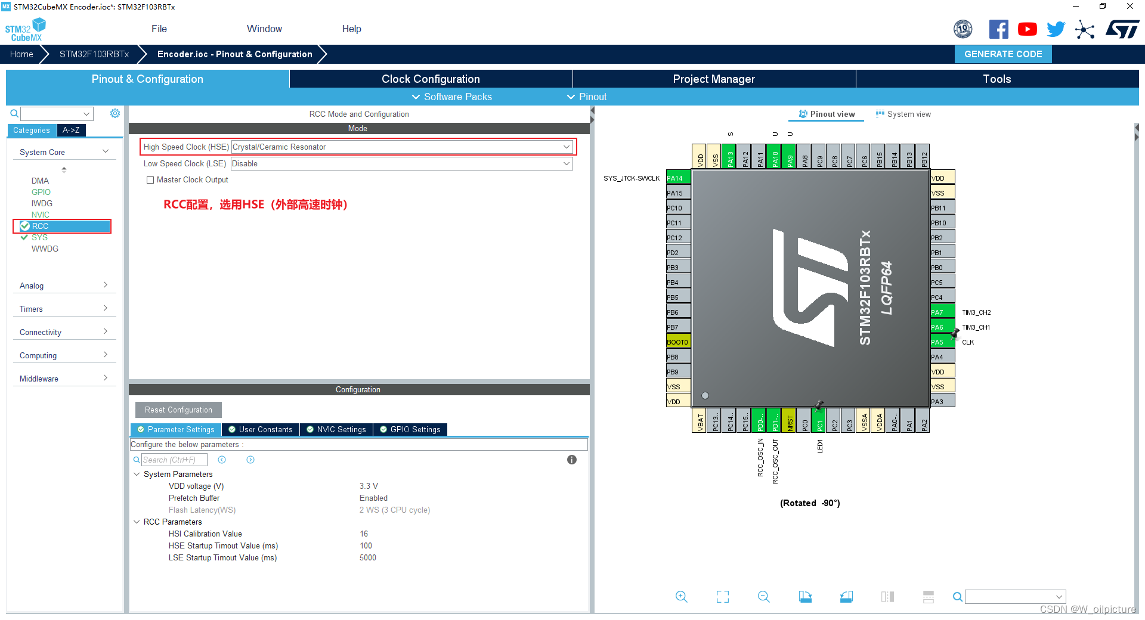1145x620 pixels.
Task: Open the pin search dropdown arrow
Action: click(1059, 597)
